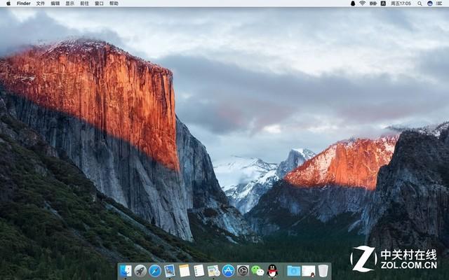The height and width of the screenshot is (280, 449).
Task: Open Safari compass icon in Dock
Action: [x=155, y=271]
